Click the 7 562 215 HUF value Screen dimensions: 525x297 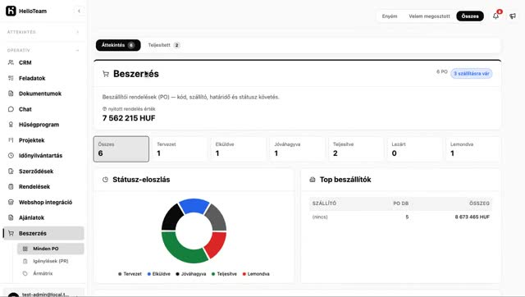[129, 118]
